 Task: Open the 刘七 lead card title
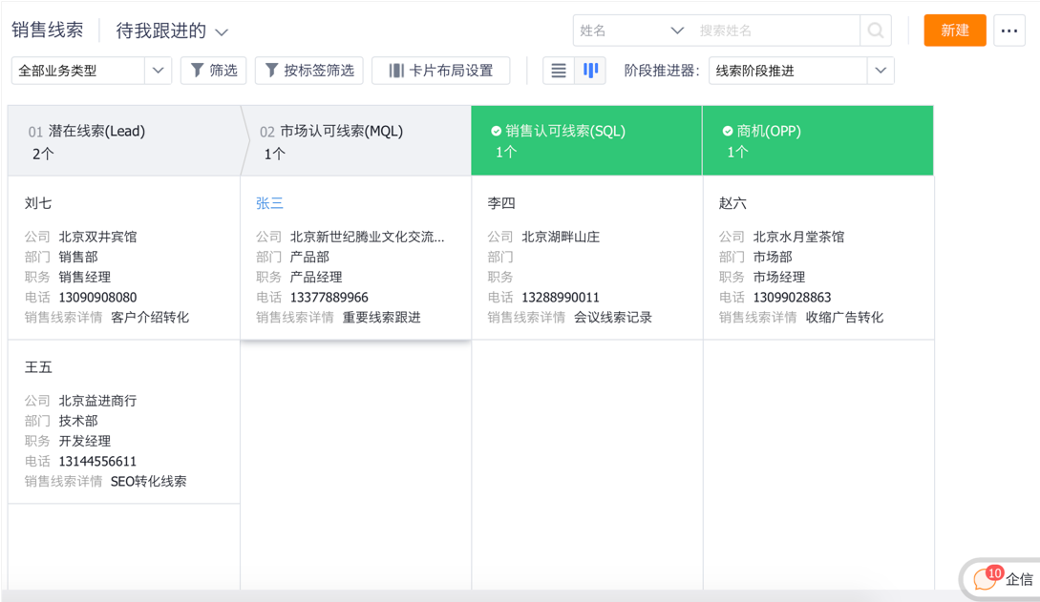tap(38, 203)
